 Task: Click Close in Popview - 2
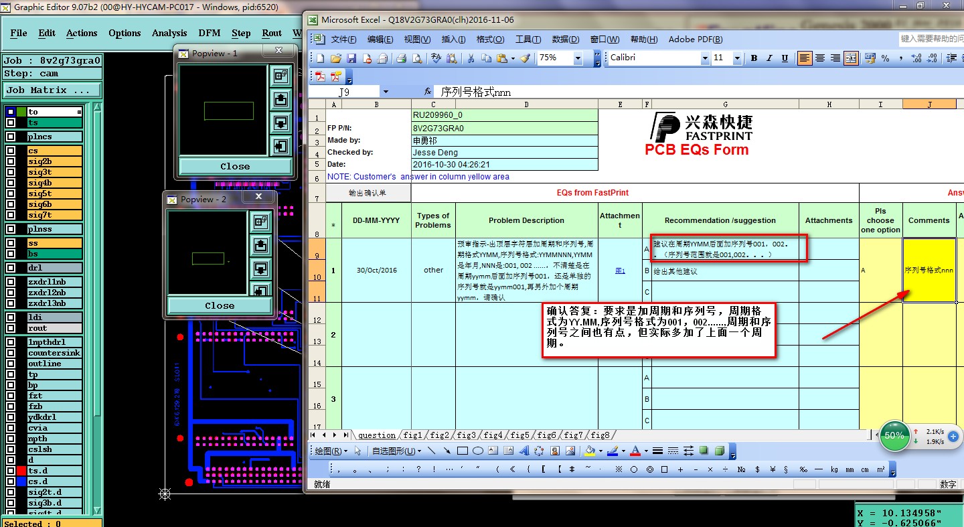pyautogui.click(x=220, y=305)
